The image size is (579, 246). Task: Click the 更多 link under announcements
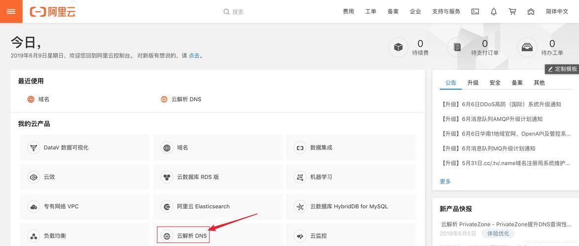pos(445,182)
